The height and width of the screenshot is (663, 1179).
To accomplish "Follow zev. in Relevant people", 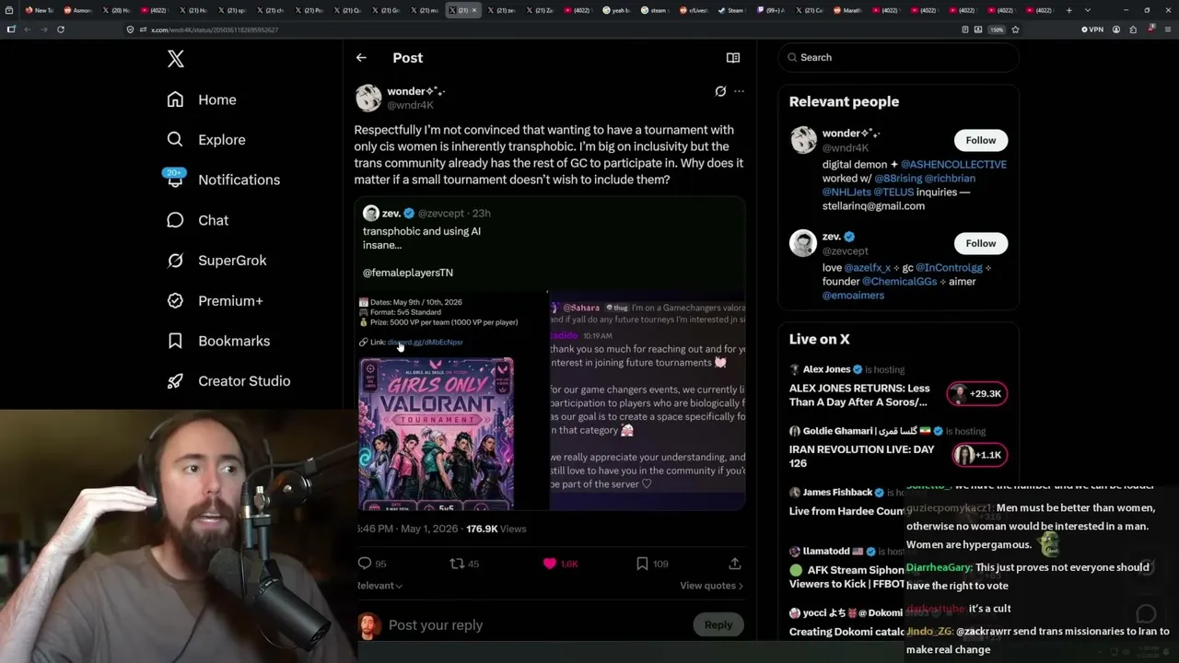I will tap(981, 243).
